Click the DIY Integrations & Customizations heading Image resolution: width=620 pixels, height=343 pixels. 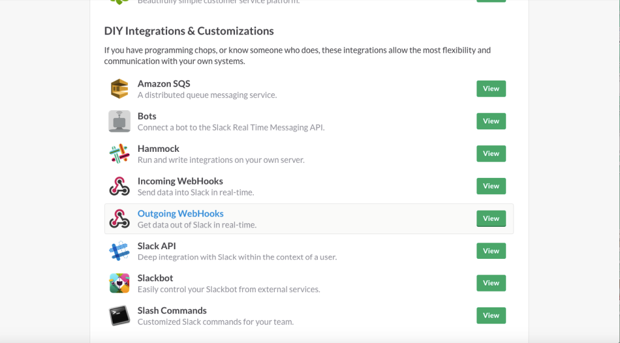click(189, 31)
